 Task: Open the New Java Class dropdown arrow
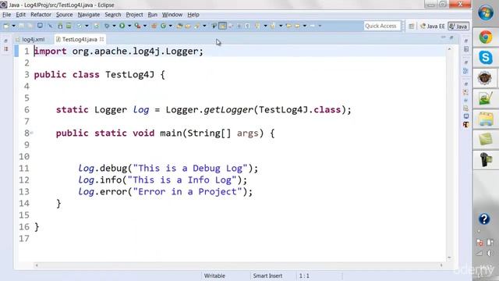click(x=171, y=26)
